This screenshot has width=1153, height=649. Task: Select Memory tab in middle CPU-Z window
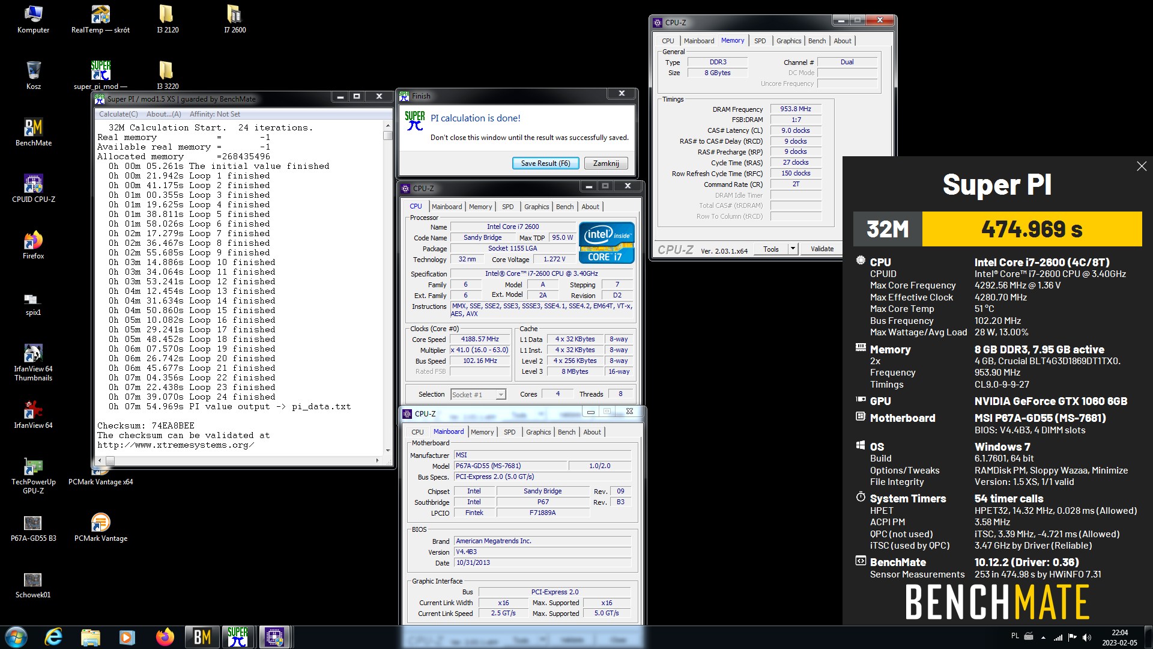[480, 207]
